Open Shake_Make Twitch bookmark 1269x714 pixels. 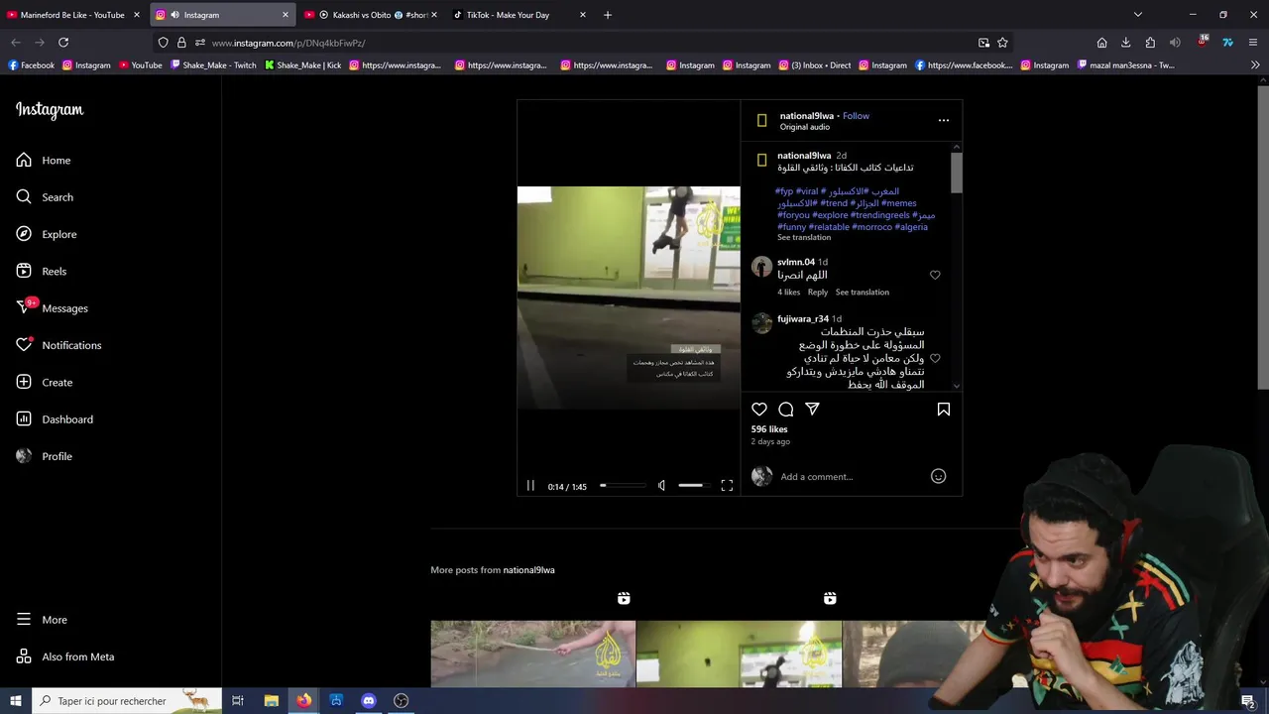(212, 65)
